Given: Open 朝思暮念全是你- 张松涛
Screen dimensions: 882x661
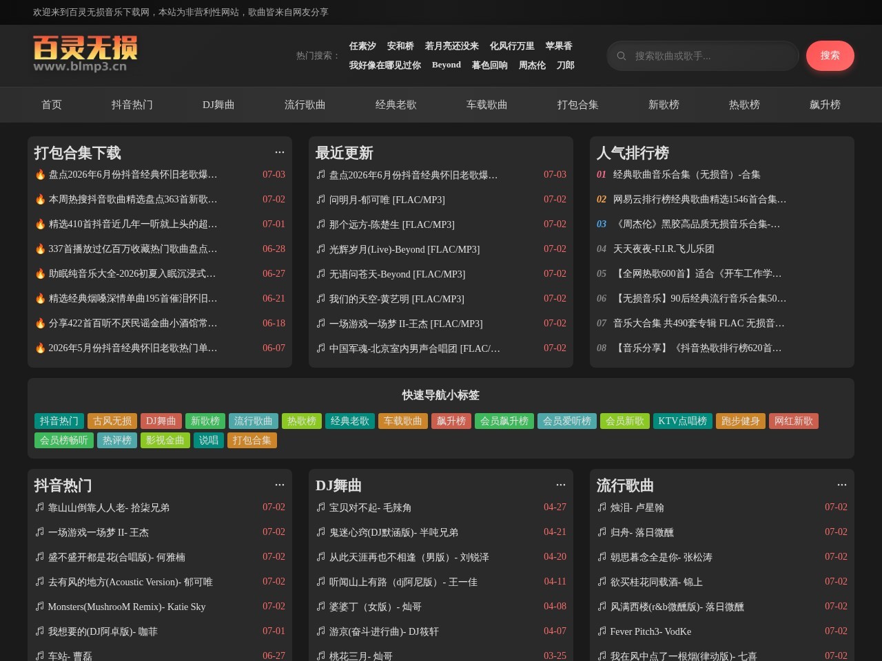Looking at the screenshot, I should click(661, 556).
